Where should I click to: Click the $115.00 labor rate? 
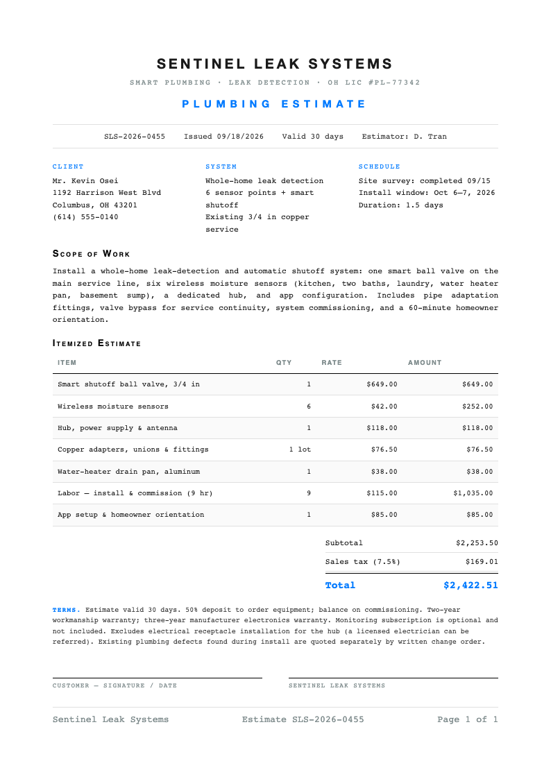pos(382,493)
